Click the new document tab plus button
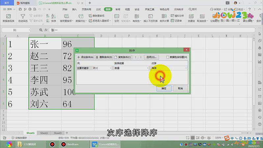 pos(90,3)
